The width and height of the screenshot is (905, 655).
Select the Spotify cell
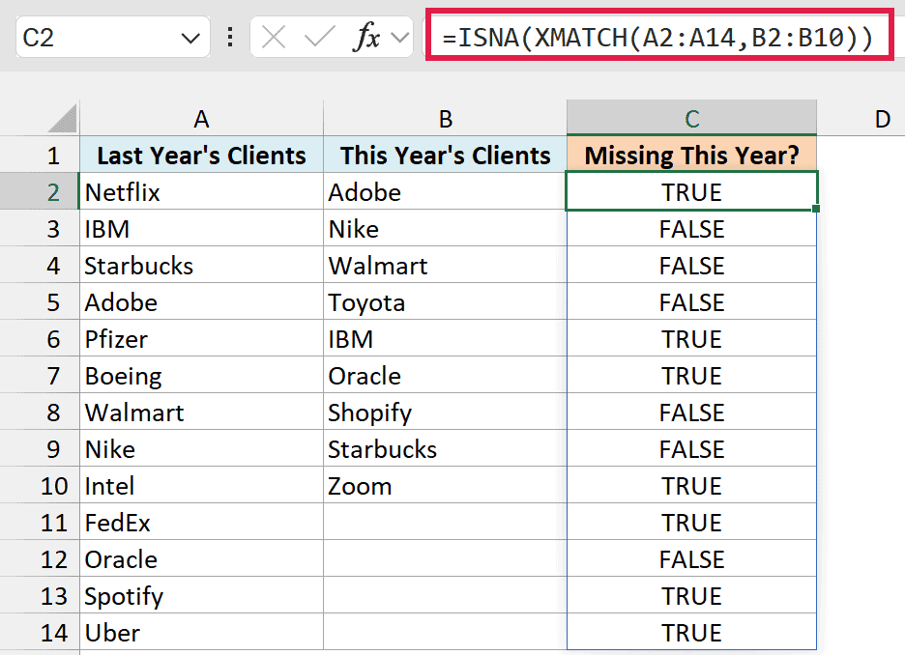point(201,596)
